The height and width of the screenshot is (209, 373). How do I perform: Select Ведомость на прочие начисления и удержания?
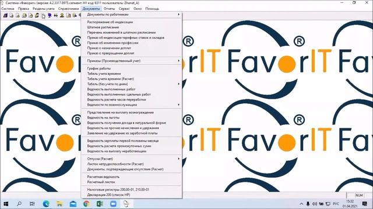pyautogui.click(x=132, y=128)
